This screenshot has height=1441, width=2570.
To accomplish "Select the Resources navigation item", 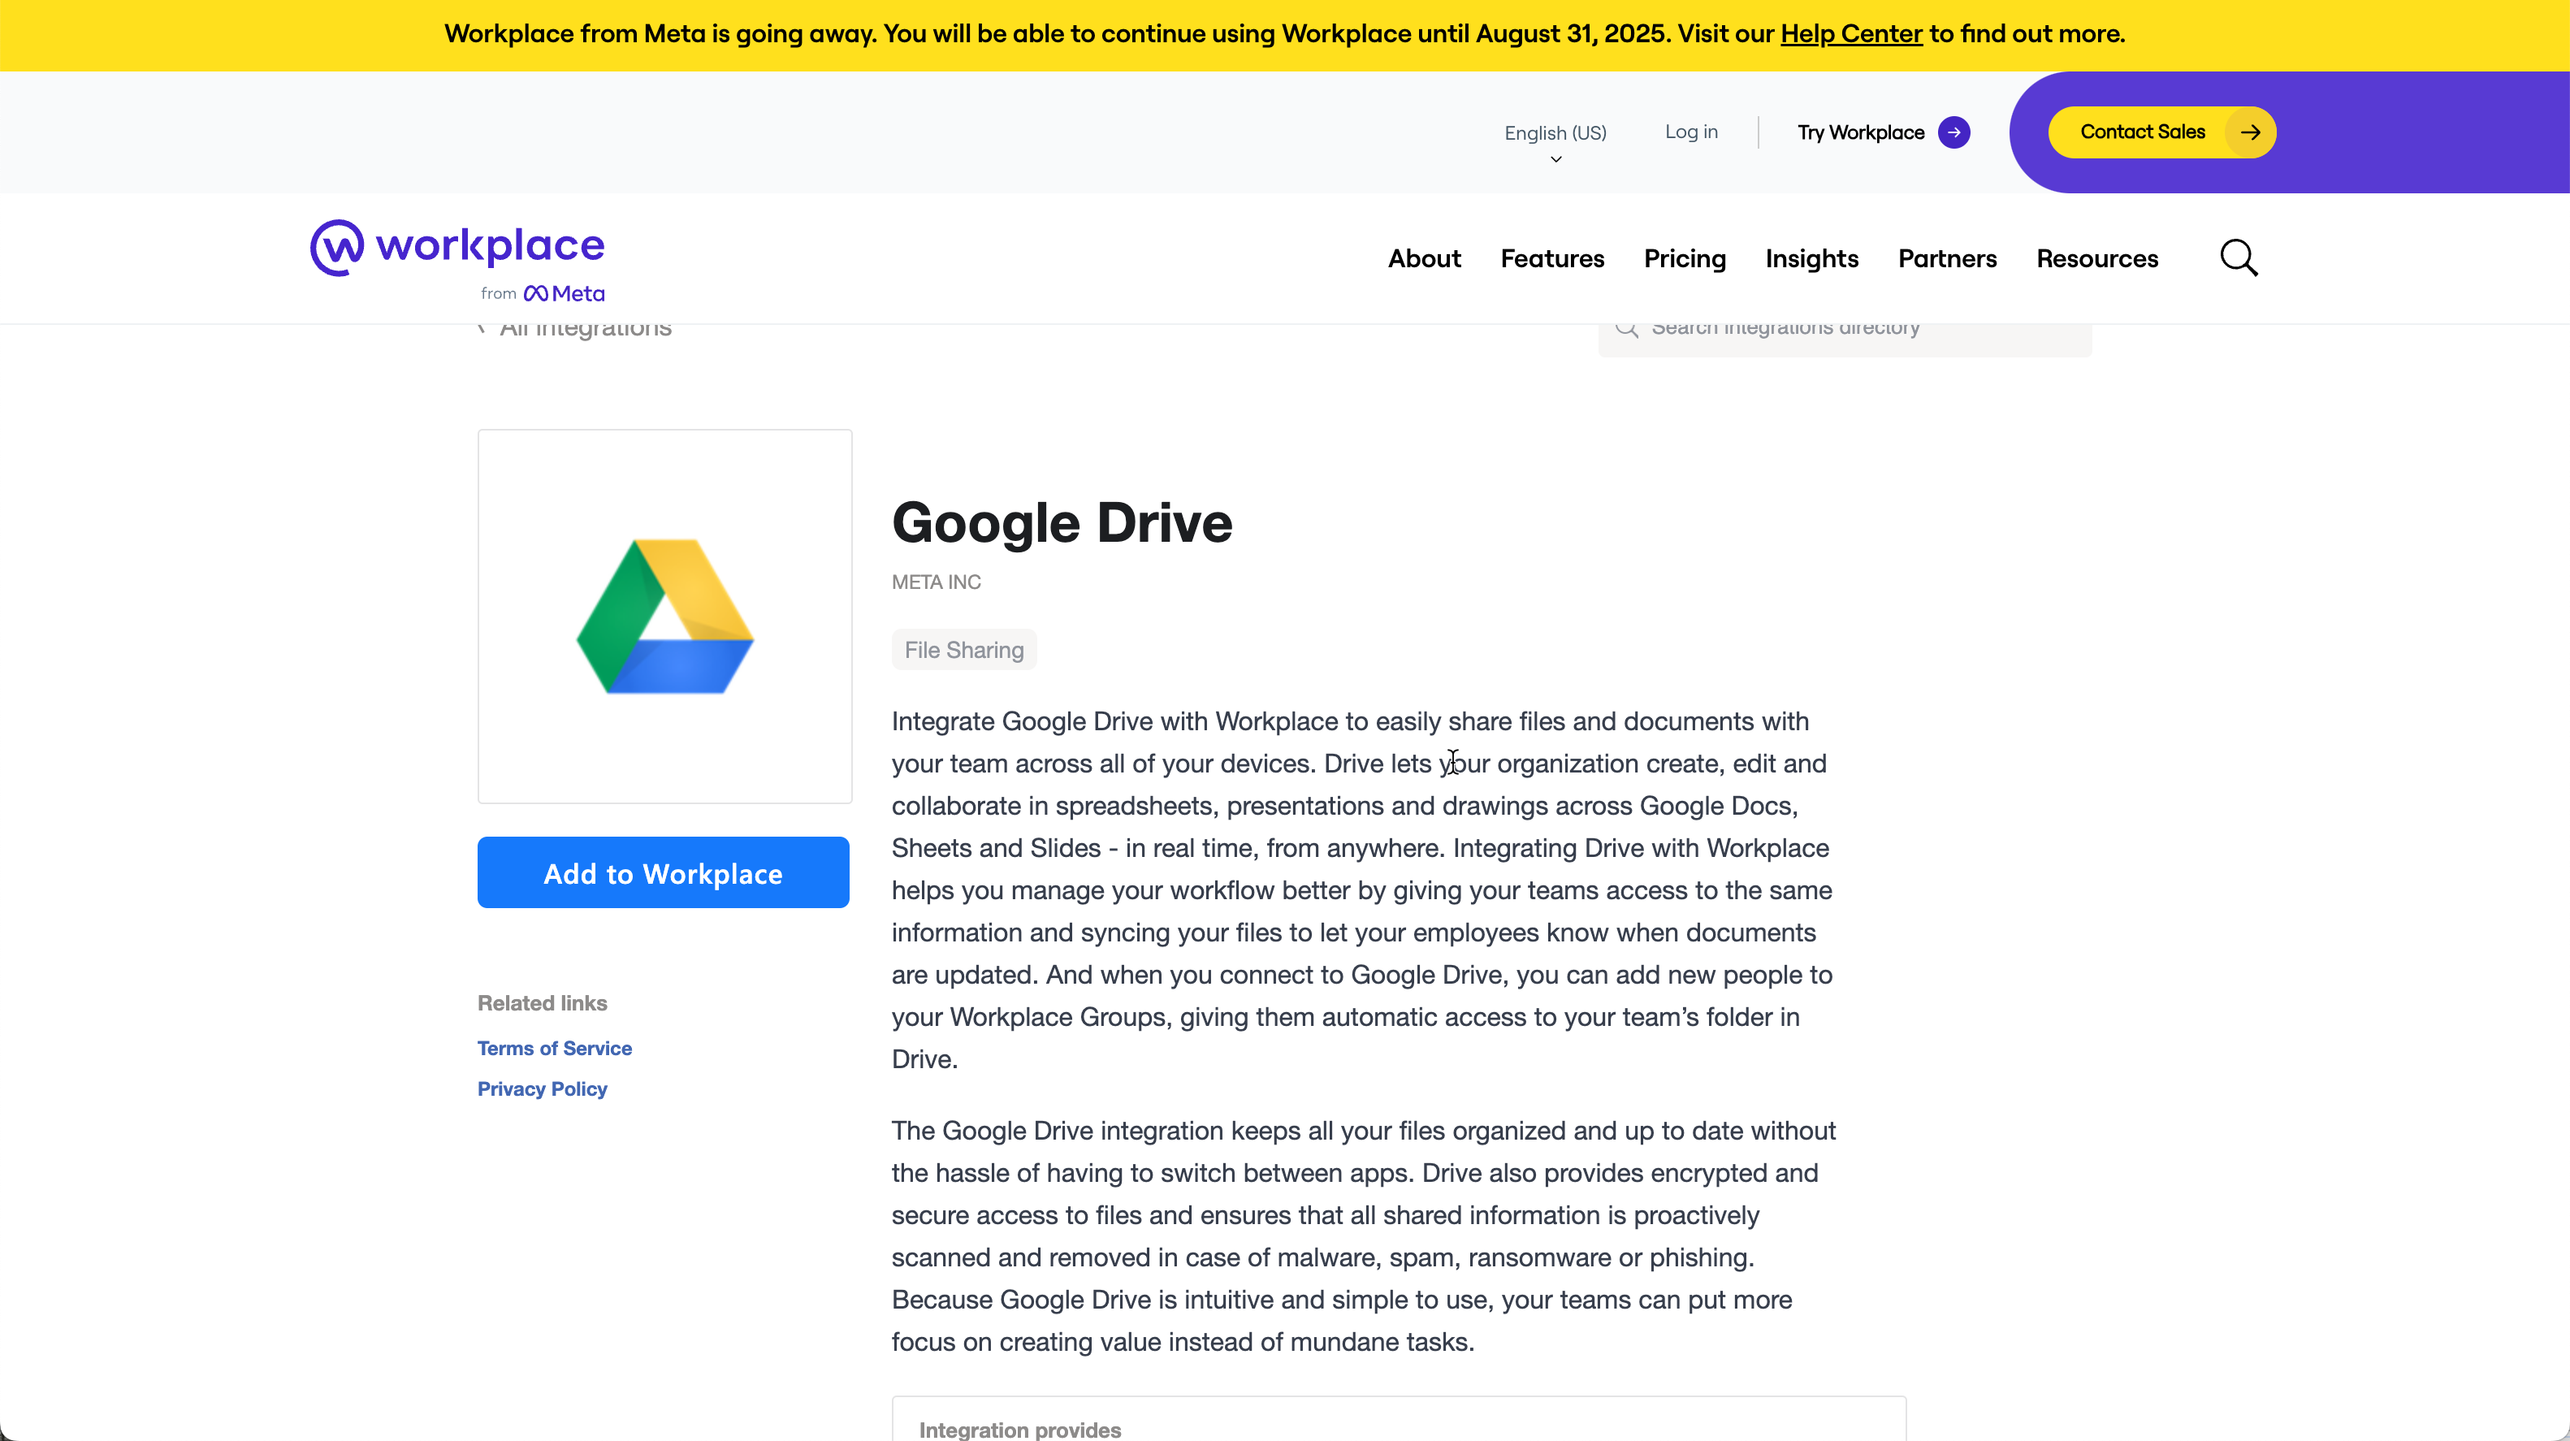I will (x=2097, y=258).
